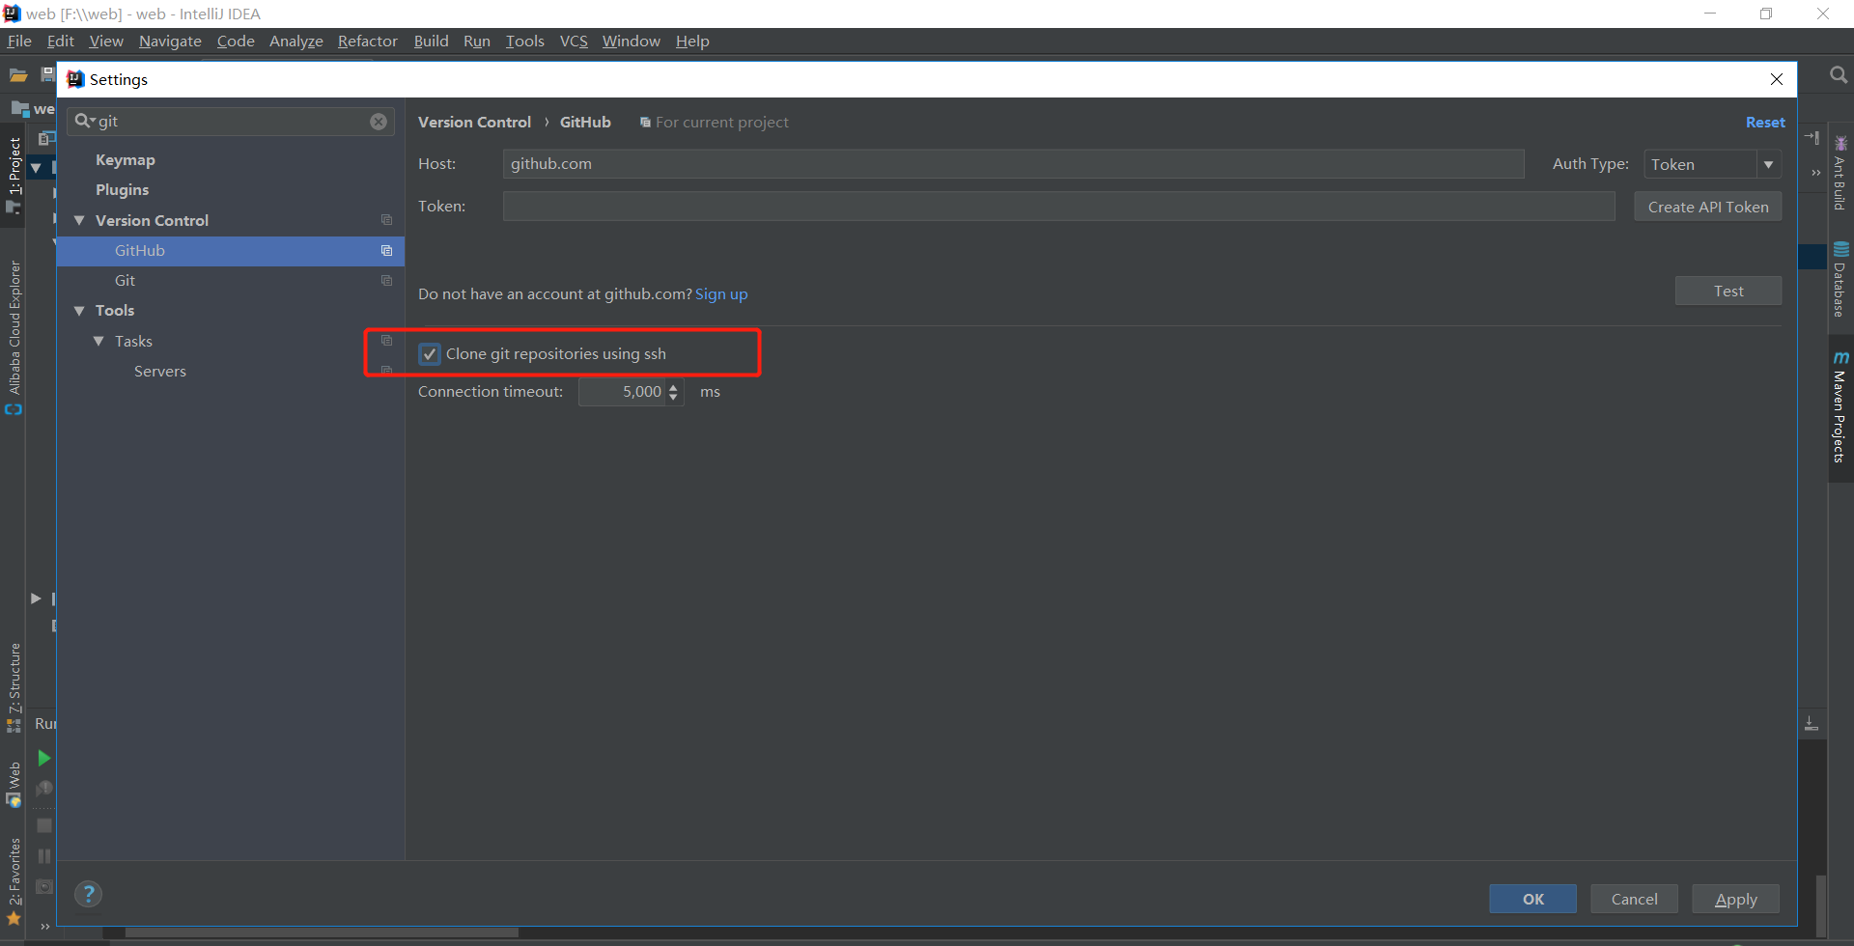Open the Help menu
Screen dimensions: 1854x946
[692, 41]
